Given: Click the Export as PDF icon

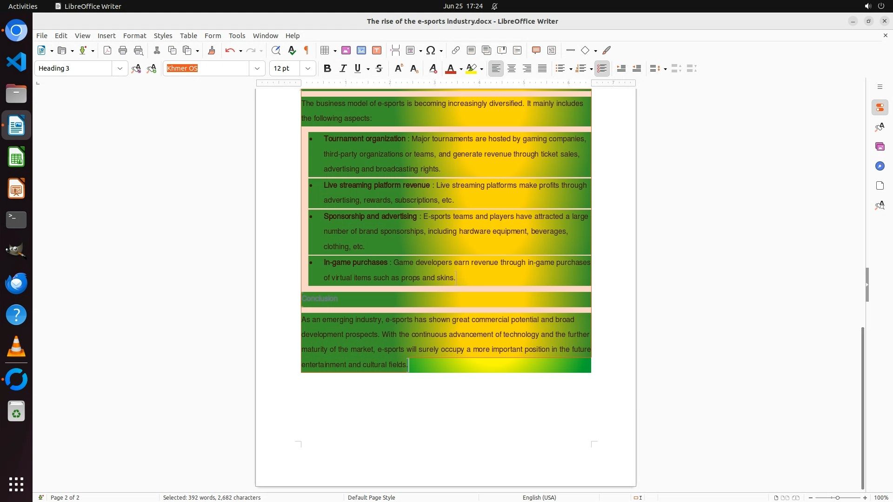Looking at the screenshot, I should [x=107, y=50].
